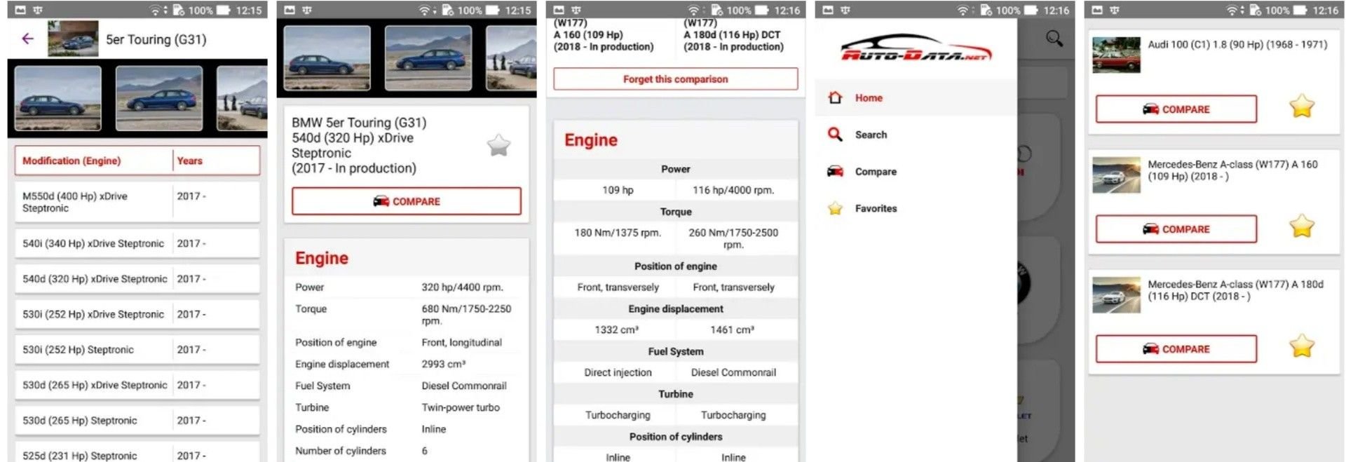Tap the small car image beside 5er Touring (G31) title

[73, 39]
